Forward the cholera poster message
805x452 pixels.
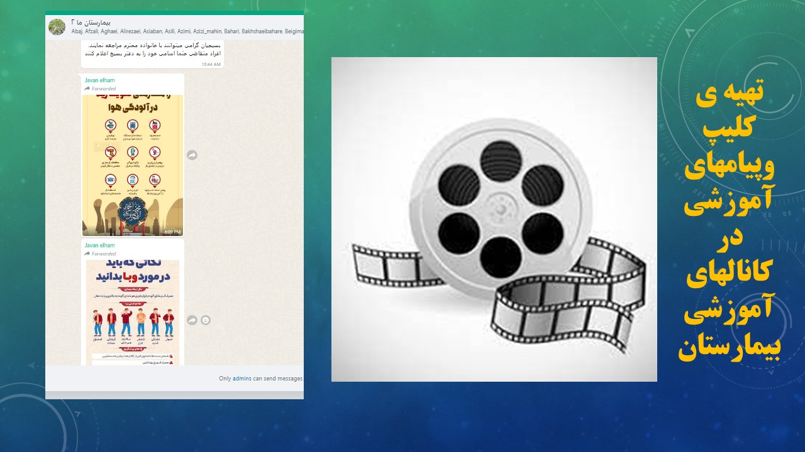tap(192, 320)
